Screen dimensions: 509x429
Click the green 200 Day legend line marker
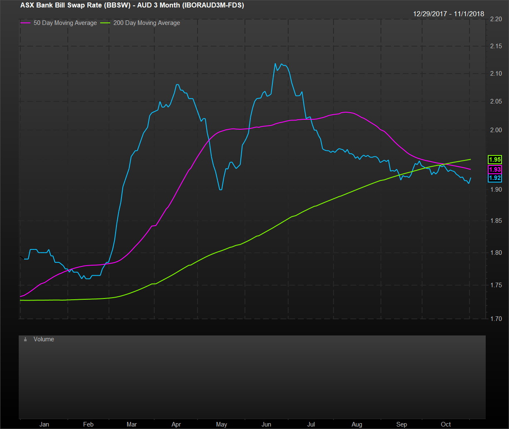(106, 23)
